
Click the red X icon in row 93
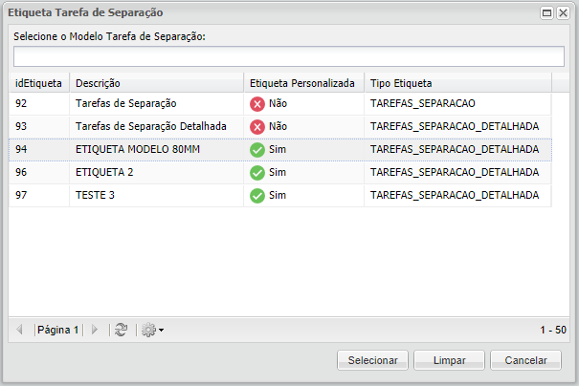256,126
